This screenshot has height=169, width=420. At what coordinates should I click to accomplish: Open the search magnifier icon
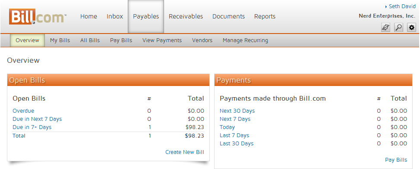(x=398, y=27)
